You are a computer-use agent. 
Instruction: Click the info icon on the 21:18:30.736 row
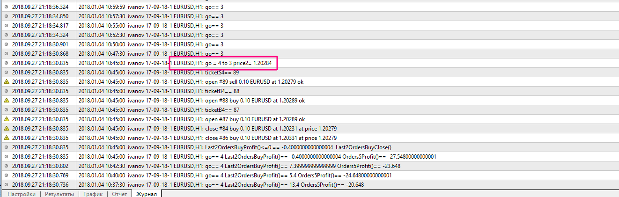tap(6, 185)
